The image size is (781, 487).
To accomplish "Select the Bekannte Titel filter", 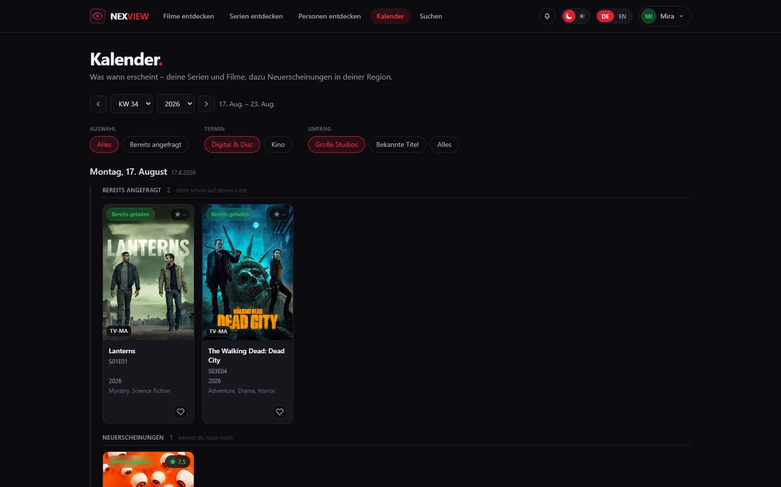I will click(397, 144).
